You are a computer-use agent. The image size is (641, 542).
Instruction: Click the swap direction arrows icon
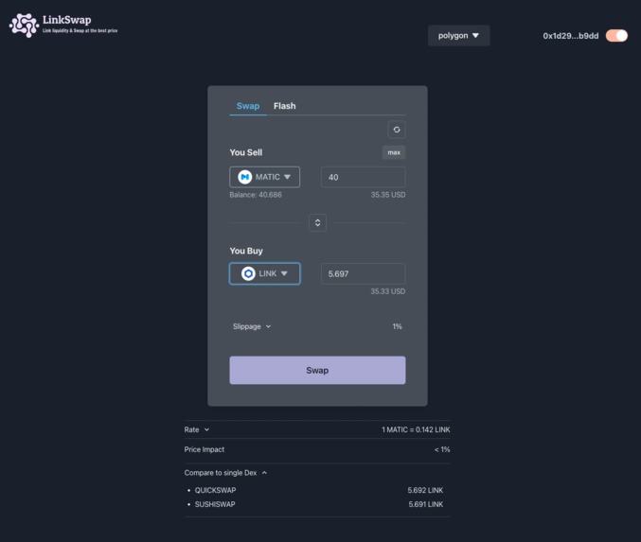coord(317,222)
